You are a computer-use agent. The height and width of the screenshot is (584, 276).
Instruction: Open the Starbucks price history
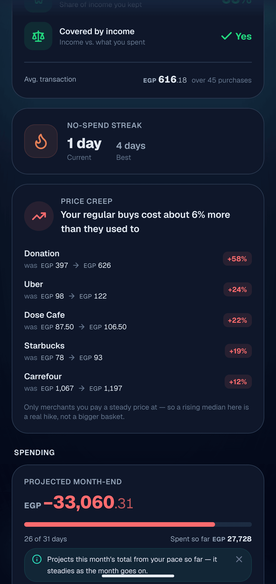click(x=138, y=351)
